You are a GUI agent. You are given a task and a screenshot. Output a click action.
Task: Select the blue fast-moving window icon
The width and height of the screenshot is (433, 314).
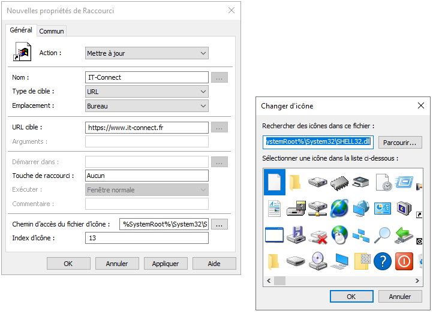[x=404, y=182]
